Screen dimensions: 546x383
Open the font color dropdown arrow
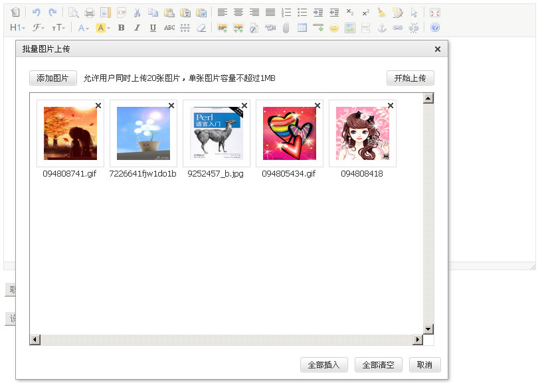[86, 27]
